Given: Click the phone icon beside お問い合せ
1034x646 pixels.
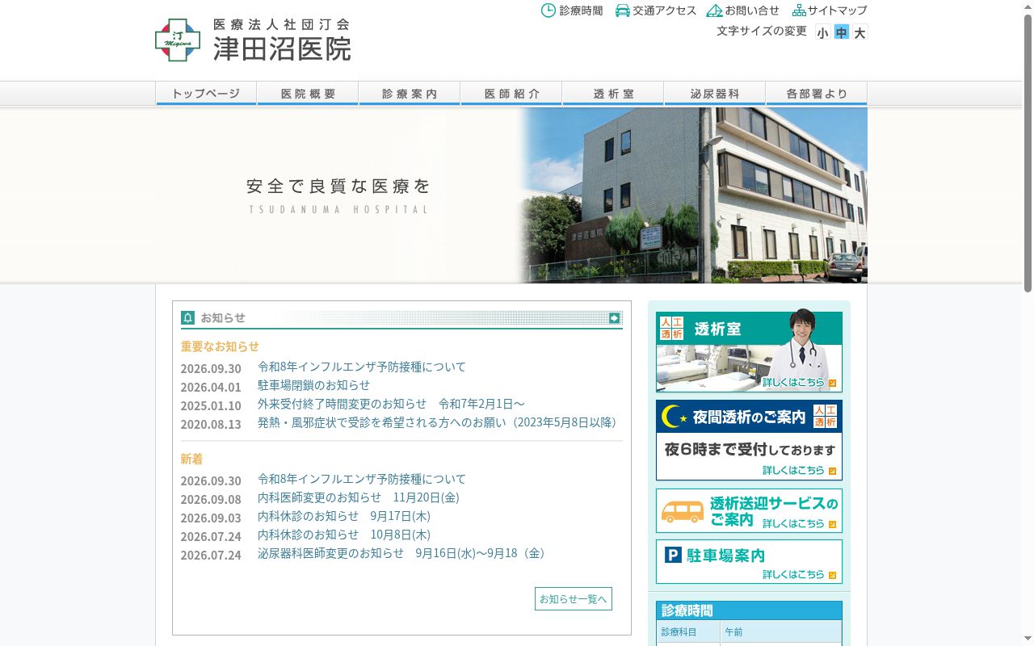Looking at the screenshot, I should (714, 10).
